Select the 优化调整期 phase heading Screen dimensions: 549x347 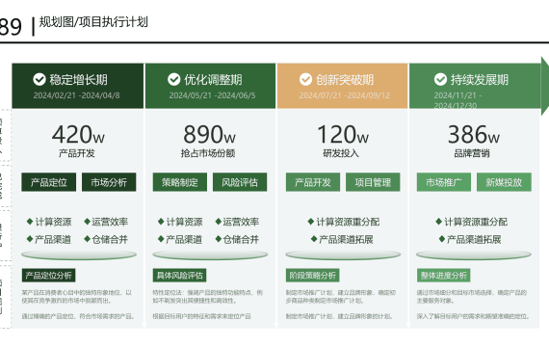[x=213, y=80]
